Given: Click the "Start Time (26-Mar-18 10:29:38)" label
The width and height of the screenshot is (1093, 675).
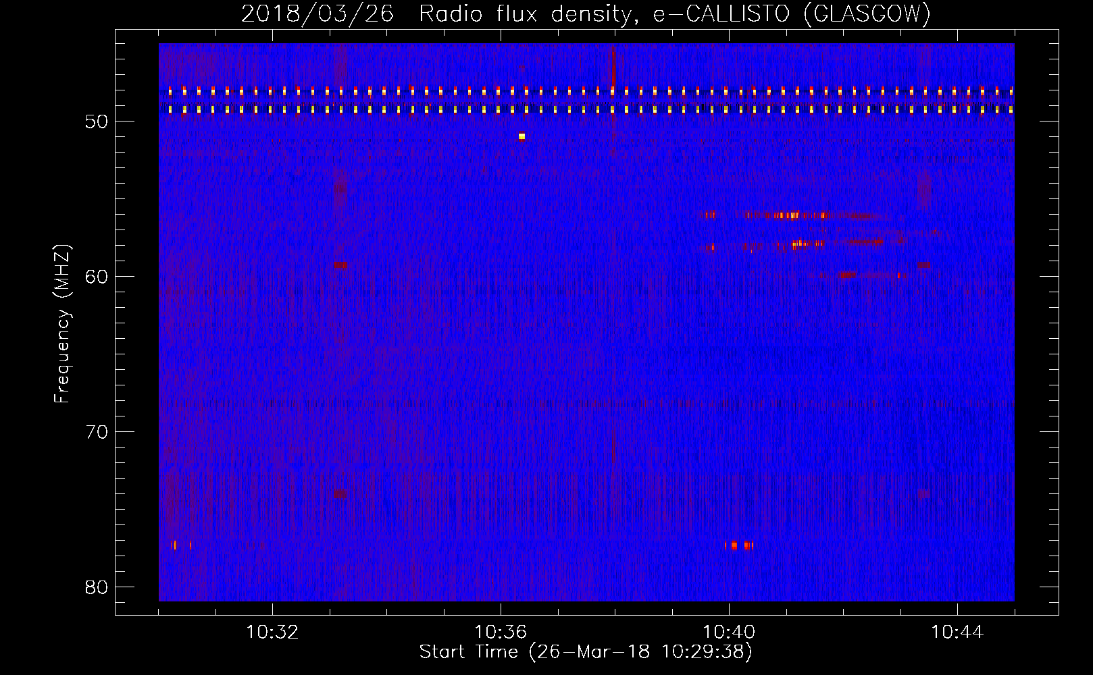Looking at the screenshot, I should [586, 652].
